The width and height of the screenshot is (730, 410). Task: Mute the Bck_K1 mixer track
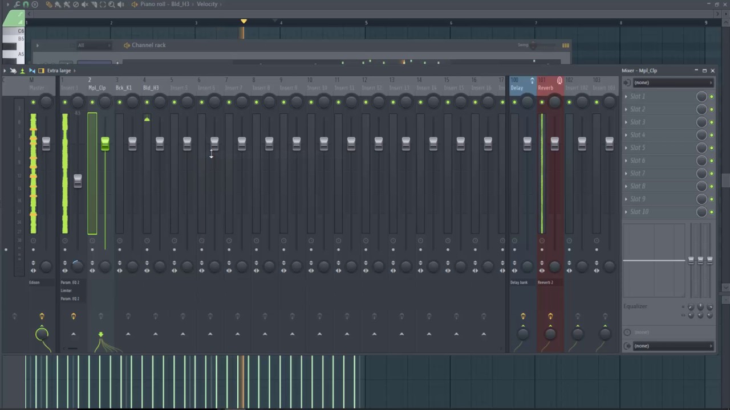tap(120, 102)
